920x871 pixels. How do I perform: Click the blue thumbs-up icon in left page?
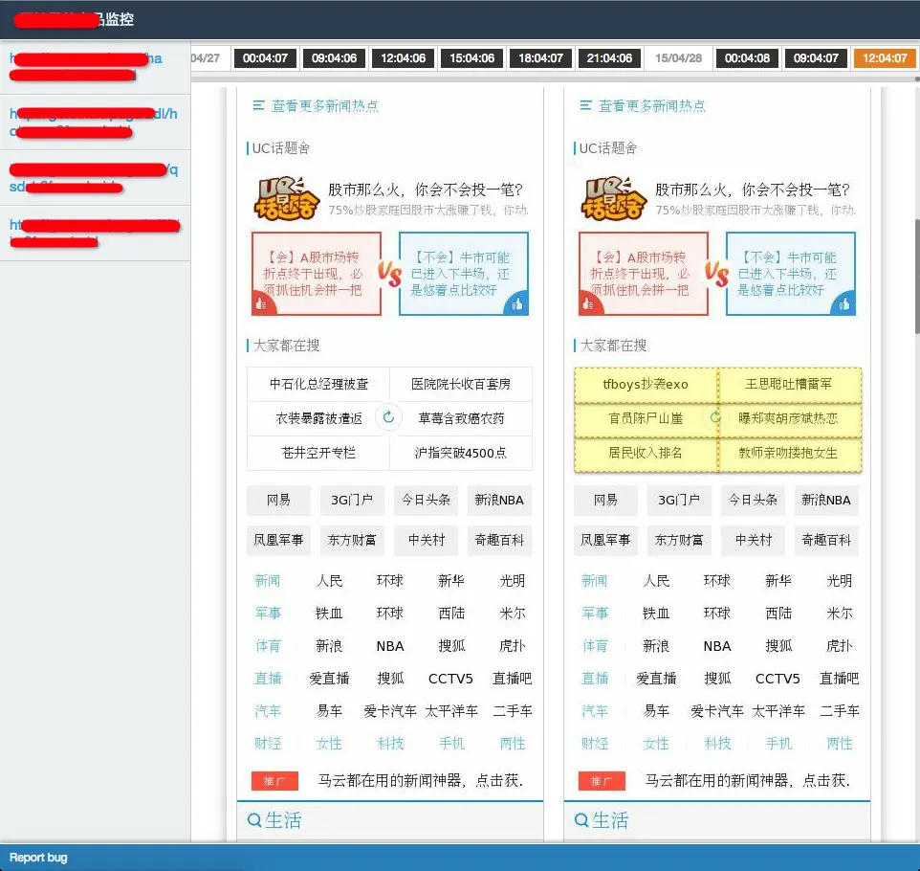click(x=517, y=303)
